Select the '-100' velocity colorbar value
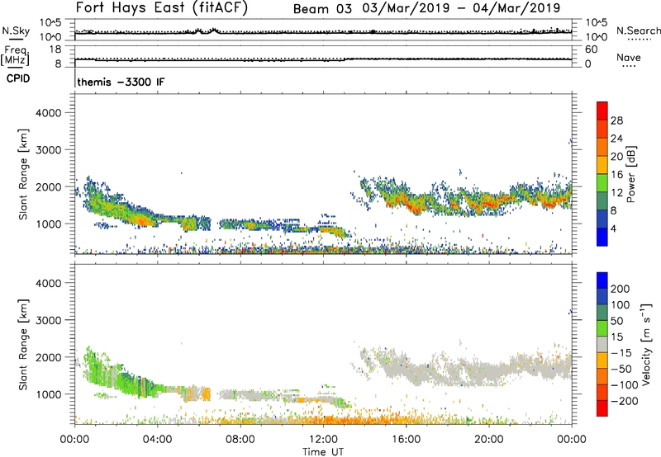This screenshot has width=661, height=457. coord(624,385)
